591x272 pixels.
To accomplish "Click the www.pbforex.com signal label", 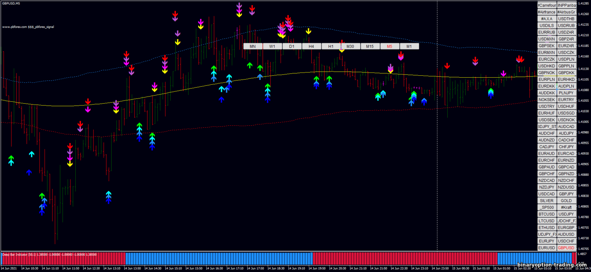I will [x=28, y=27].
